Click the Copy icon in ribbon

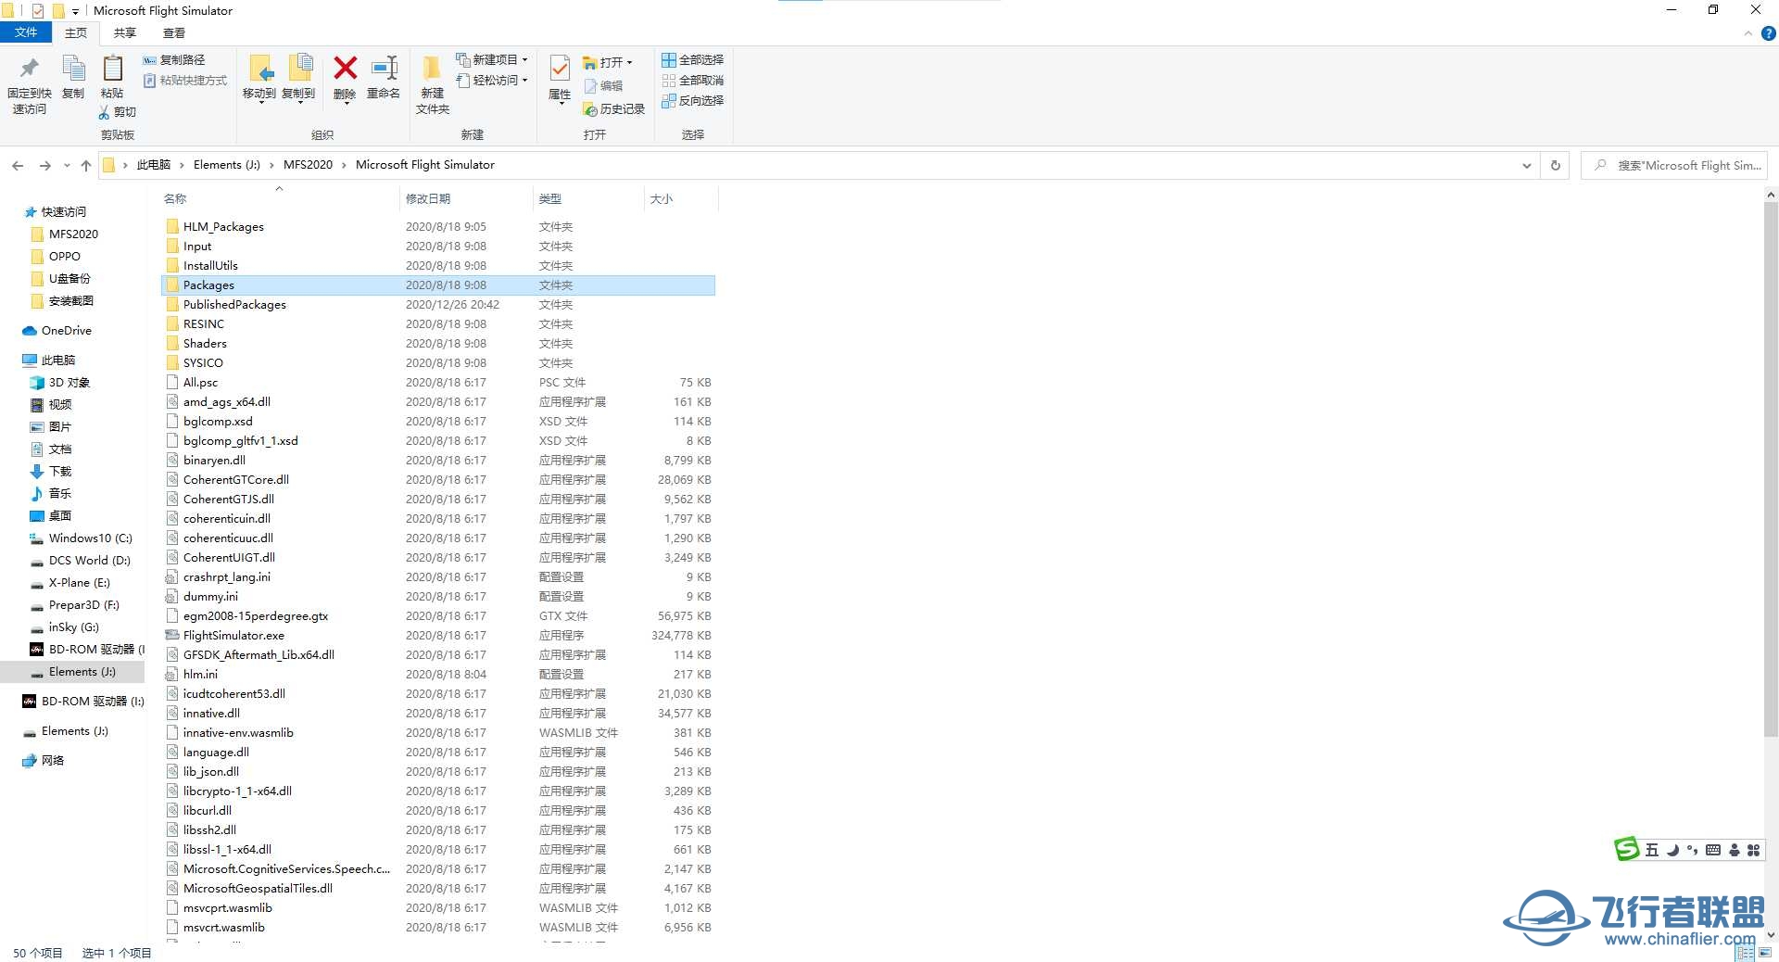[73, 69]
